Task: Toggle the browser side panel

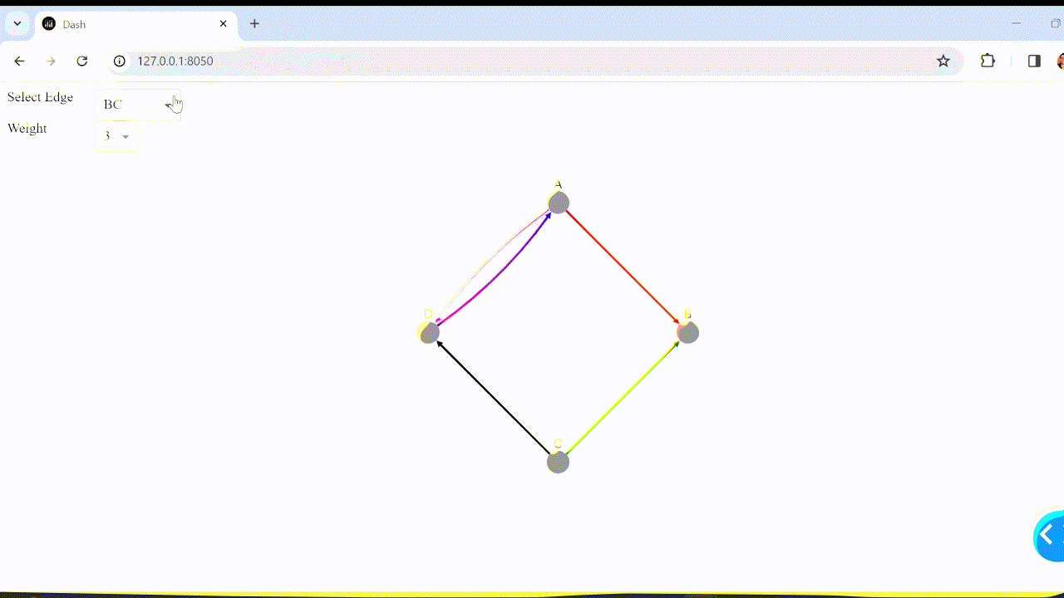Action: pos(1034,61)
